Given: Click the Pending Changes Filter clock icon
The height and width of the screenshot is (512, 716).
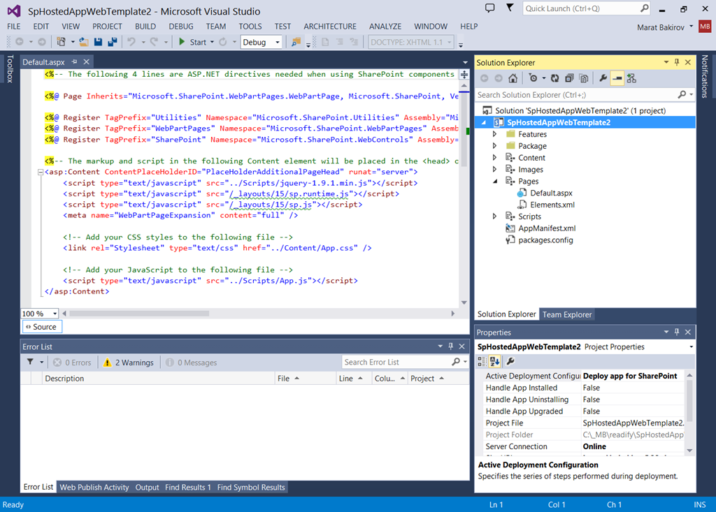Looking at the screenshot, I should (533, 78).
